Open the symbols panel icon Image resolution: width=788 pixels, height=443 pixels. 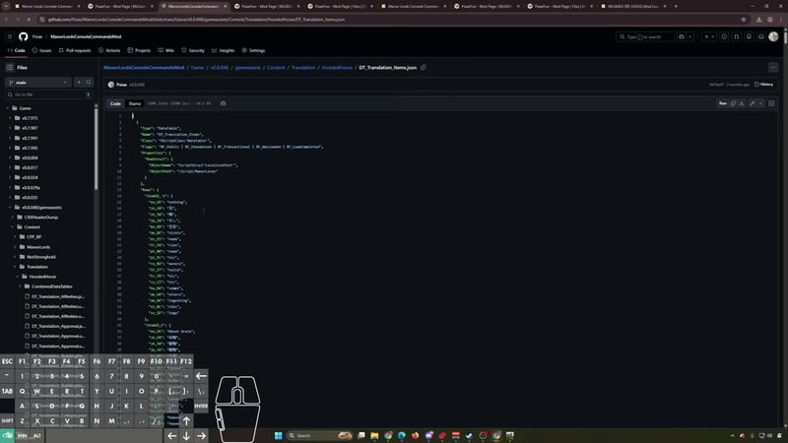(x=771, y=103)
